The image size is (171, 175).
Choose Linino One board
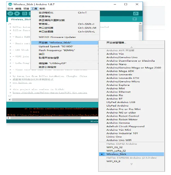coord(131,137)
